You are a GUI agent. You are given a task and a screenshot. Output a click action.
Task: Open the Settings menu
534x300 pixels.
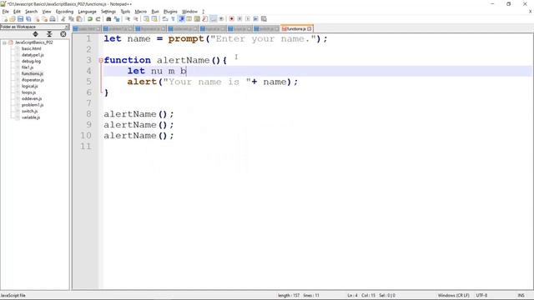click(x=108, y=12)
